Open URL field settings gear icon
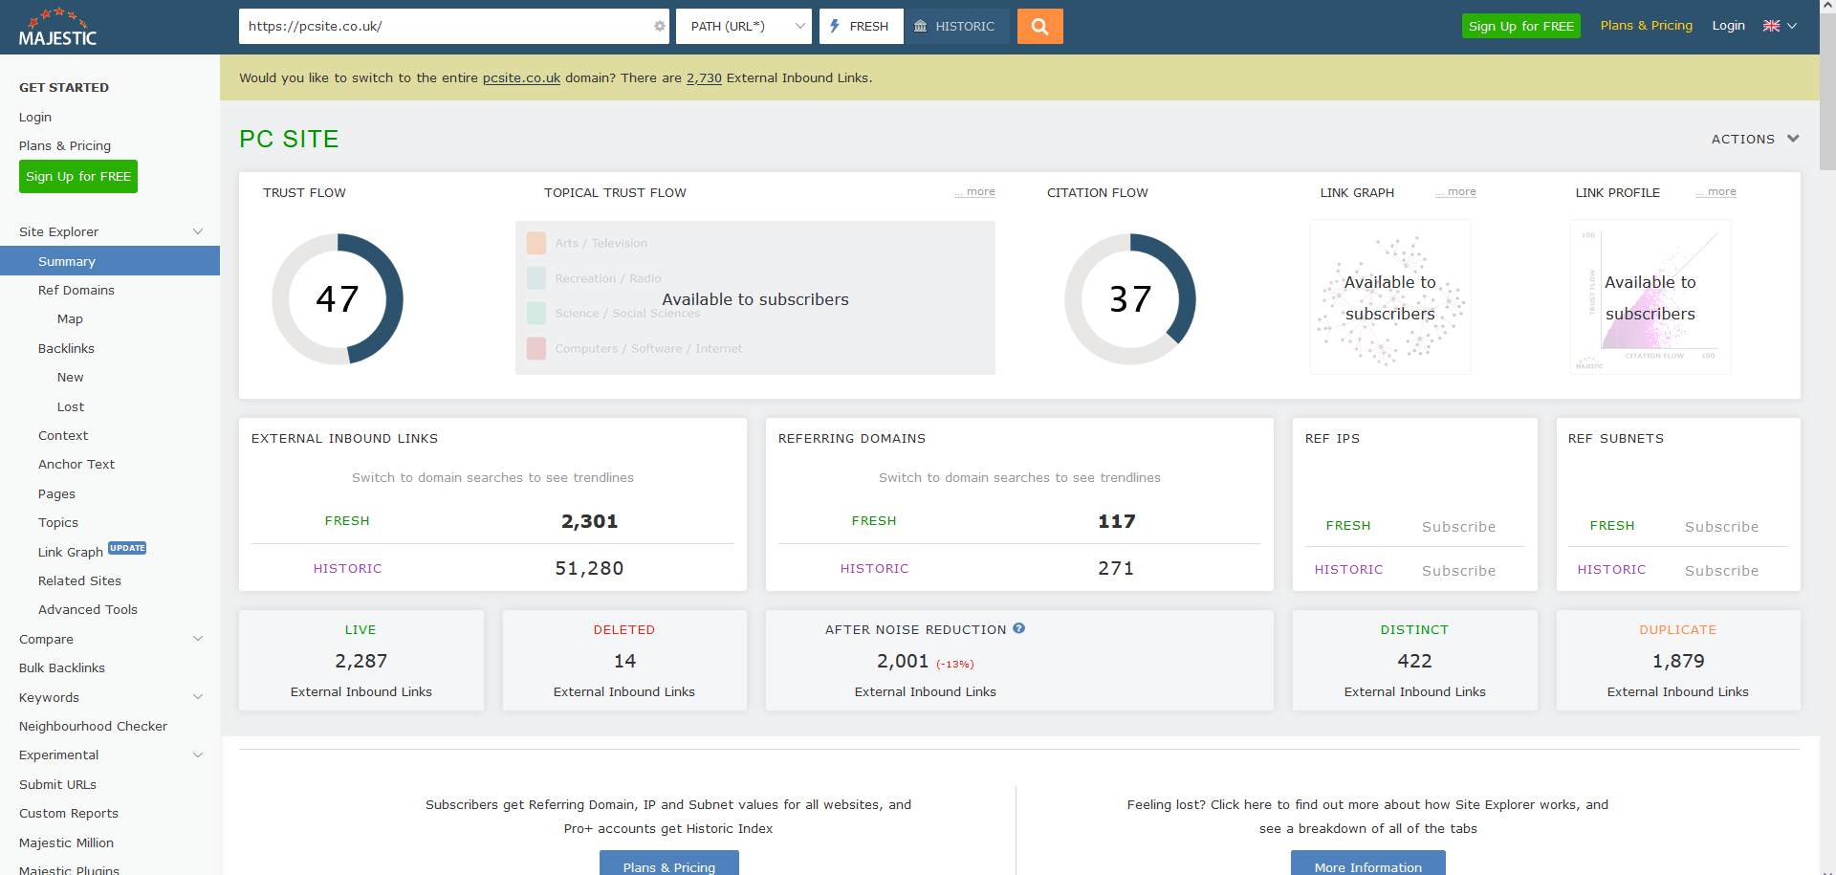This screenshot has width=1836, height=875. 659,26
